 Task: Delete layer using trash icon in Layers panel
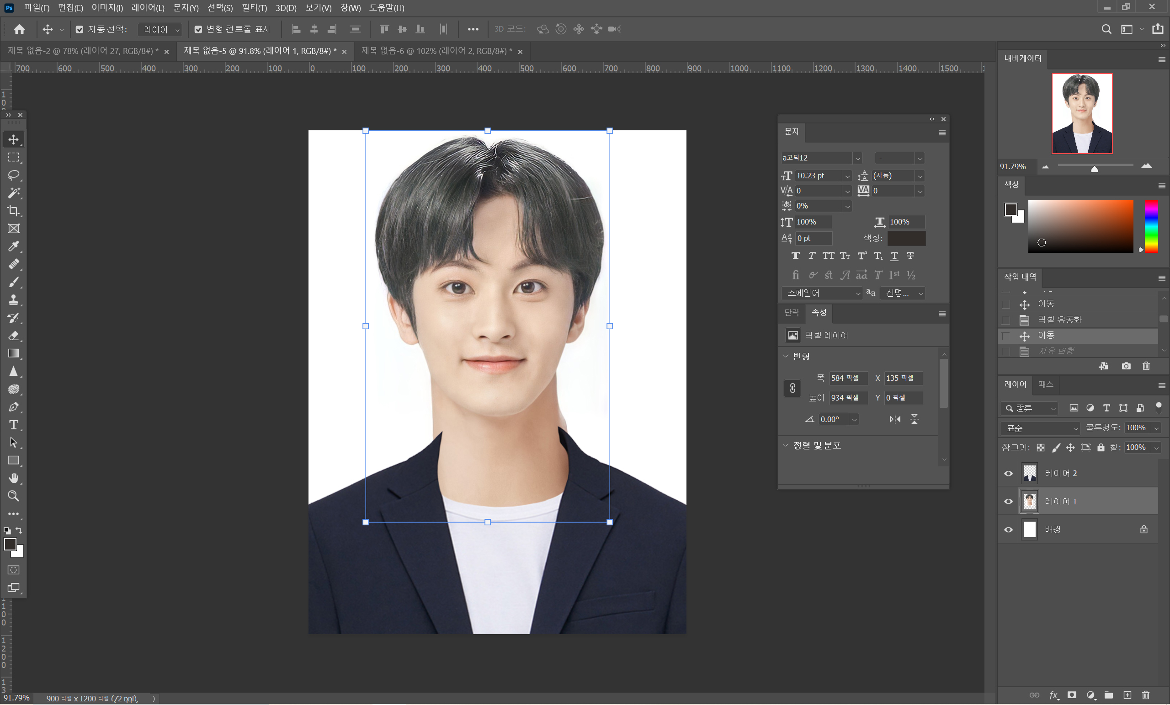coord(1145,695)
